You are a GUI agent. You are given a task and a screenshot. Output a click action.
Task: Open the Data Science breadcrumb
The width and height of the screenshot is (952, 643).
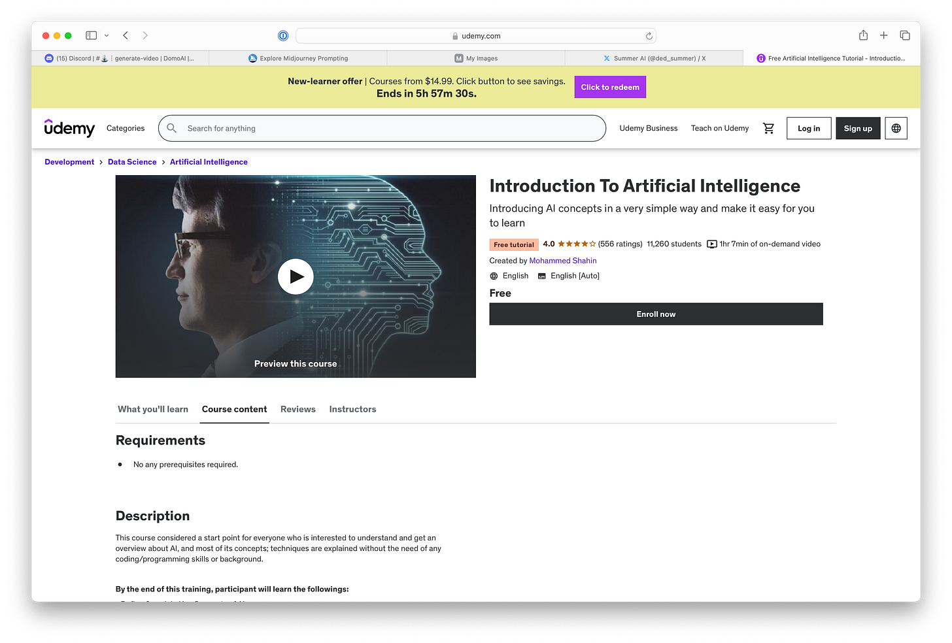click(x=132, y=162)
